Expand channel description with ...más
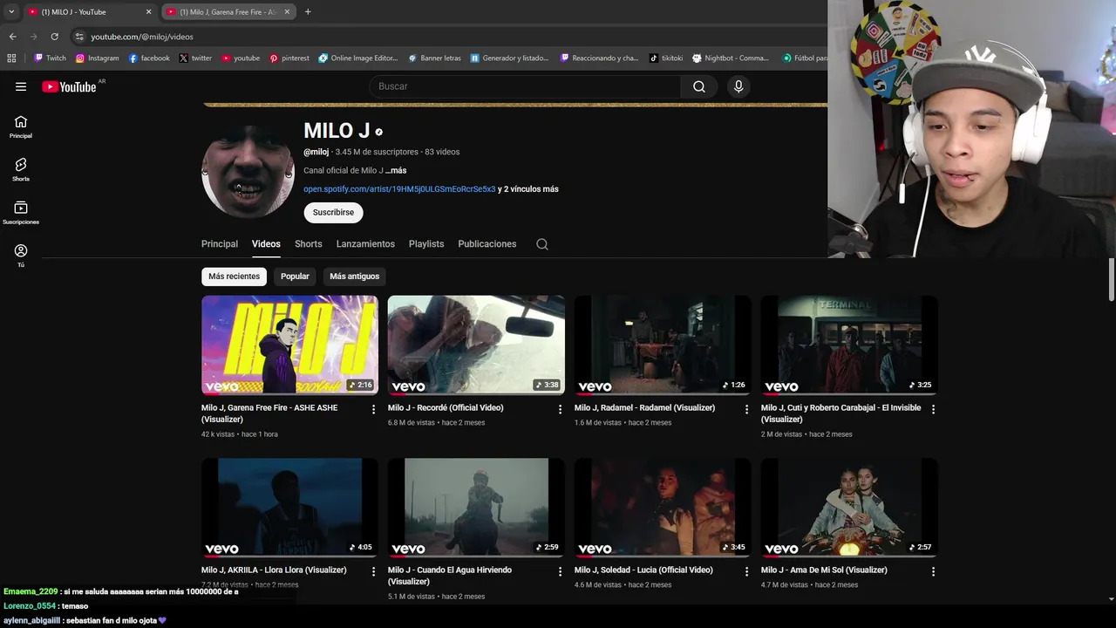Viewport: 1116px width, 628px height. click(396, 171)
